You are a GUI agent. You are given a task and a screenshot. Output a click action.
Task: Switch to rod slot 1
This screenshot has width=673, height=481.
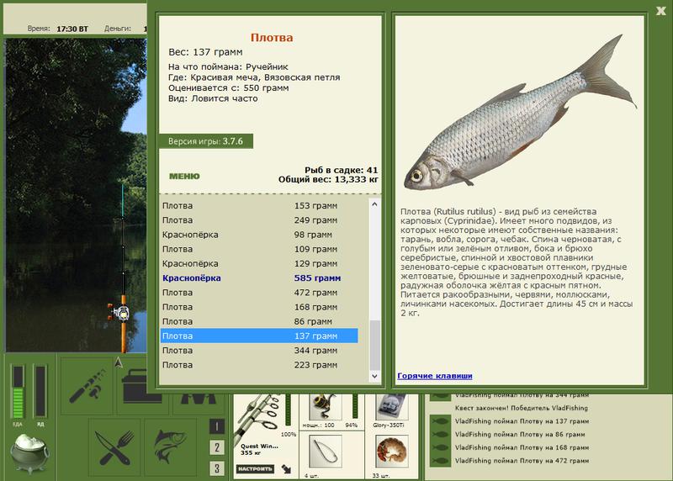tap(217, 426)
